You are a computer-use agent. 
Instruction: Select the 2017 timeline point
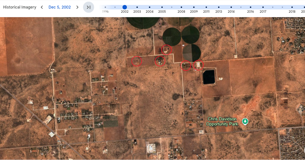(263, 7)
